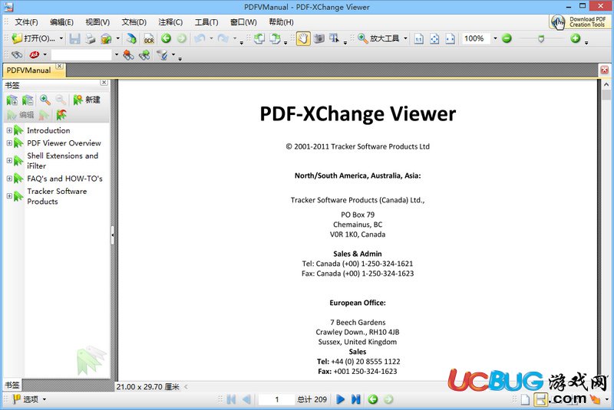Image resolution: width=614 pixels, height=410 pixels.
Task: Click the 100% zoom value field
Action: (x=476, y=38)
